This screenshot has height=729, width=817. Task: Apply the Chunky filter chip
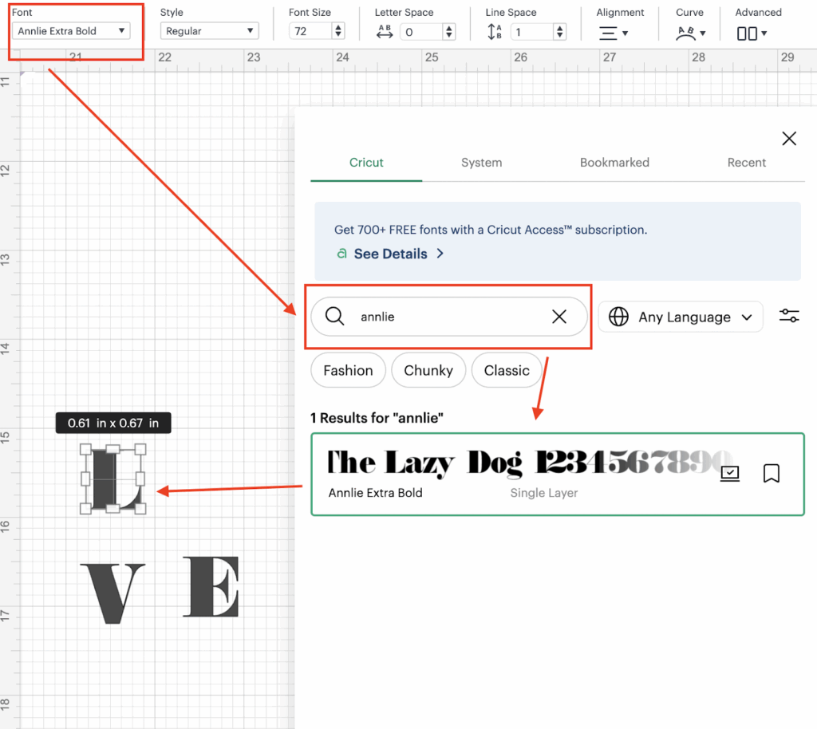click(x=428, y=371)
